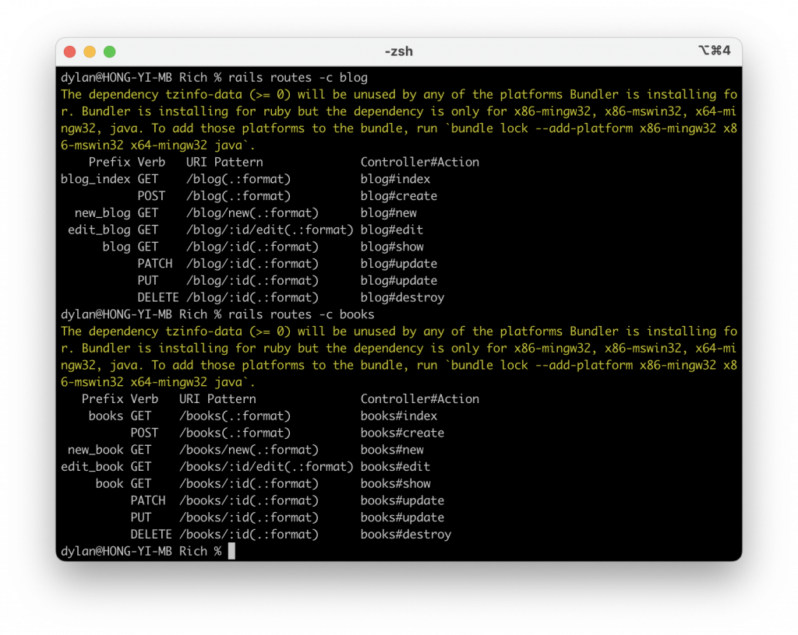Click the ⌥⌘4 window shortcut indicator
This screenshot has height=635, width=798.
point(714,51)
